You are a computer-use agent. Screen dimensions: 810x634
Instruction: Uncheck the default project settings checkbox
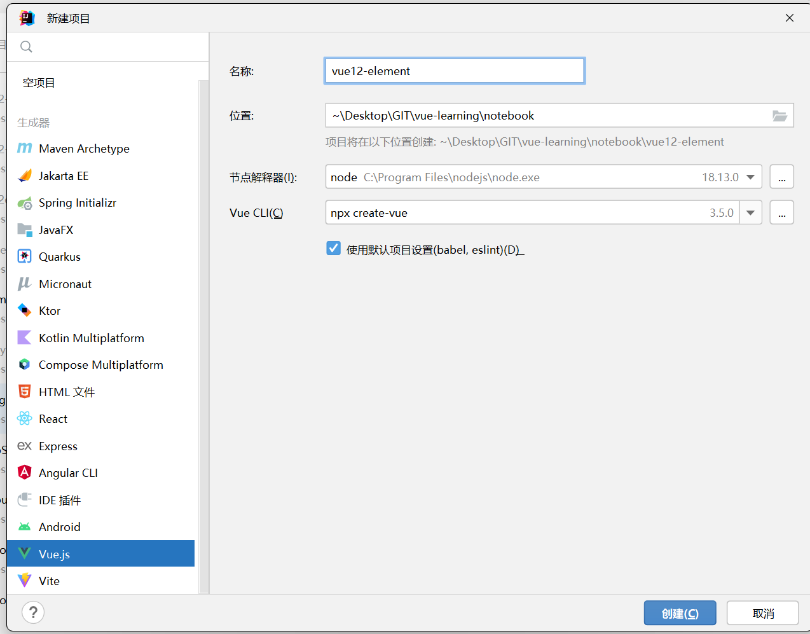(x=334, y=249)
